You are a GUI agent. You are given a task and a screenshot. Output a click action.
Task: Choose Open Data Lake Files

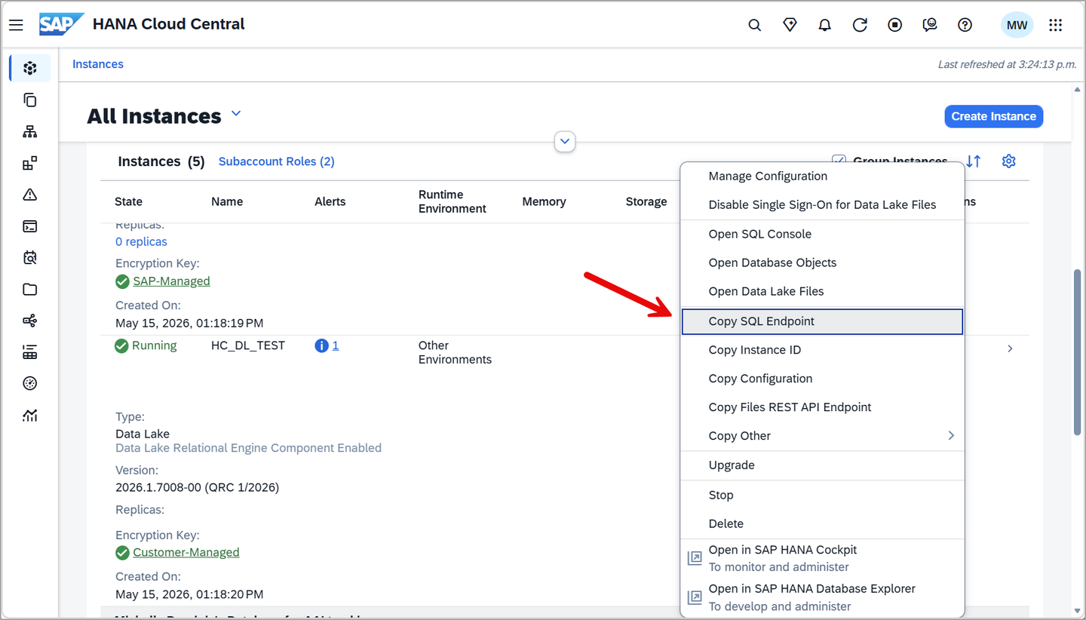(822, 291)
